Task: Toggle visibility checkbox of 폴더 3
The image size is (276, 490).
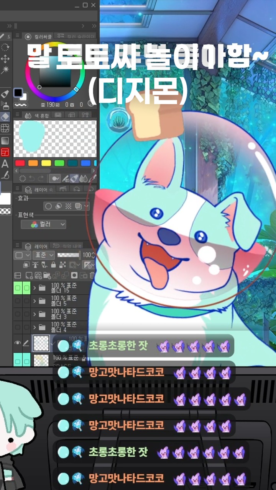Action: 17,314
